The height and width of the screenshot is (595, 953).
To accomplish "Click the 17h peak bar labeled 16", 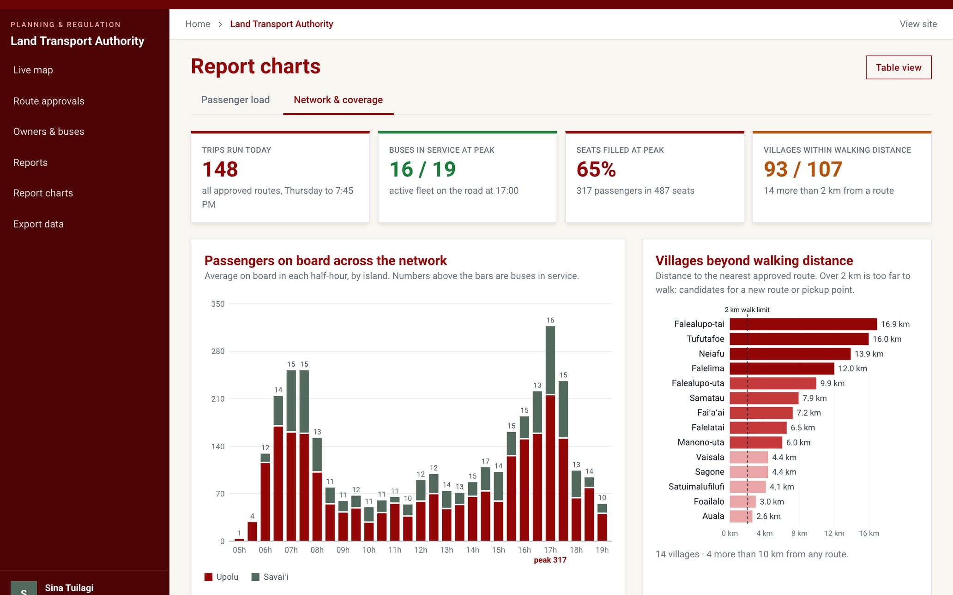I will point(550,433).
